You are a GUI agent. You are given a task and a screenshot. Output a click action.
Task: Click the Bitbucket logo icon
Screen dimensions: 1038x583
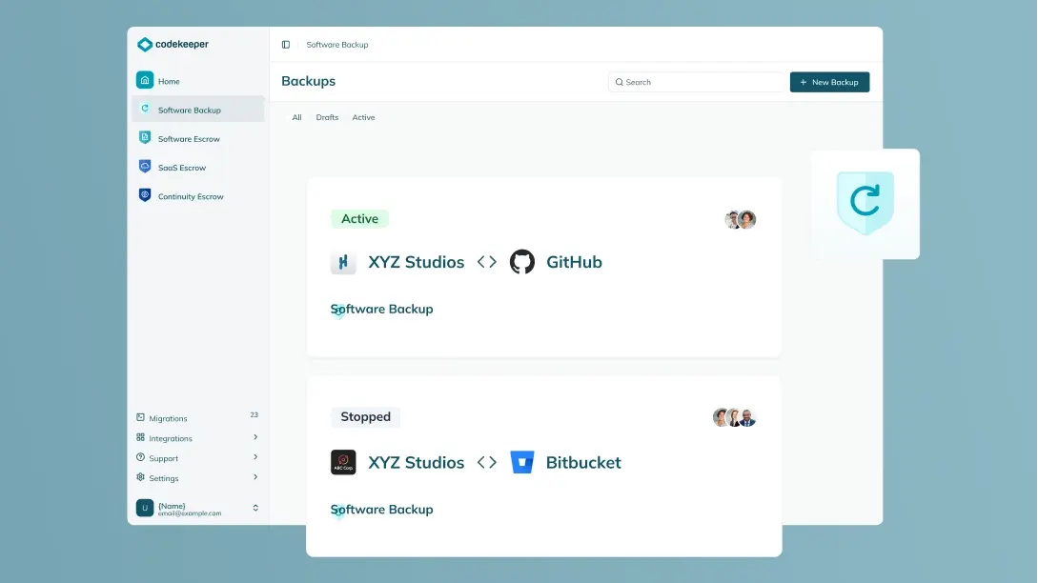pos(522,463)
